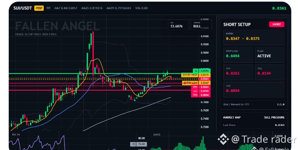Click the SHORT SETUP heading
The width and height of the screenshot is (300, 150).
(237, 25)
